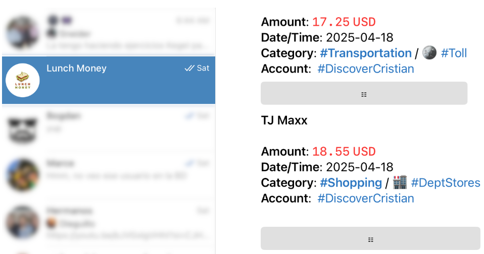Click the Sat timestamp on Lunch Money chat
The image size is (484, 254).
[x=203, y=68]
